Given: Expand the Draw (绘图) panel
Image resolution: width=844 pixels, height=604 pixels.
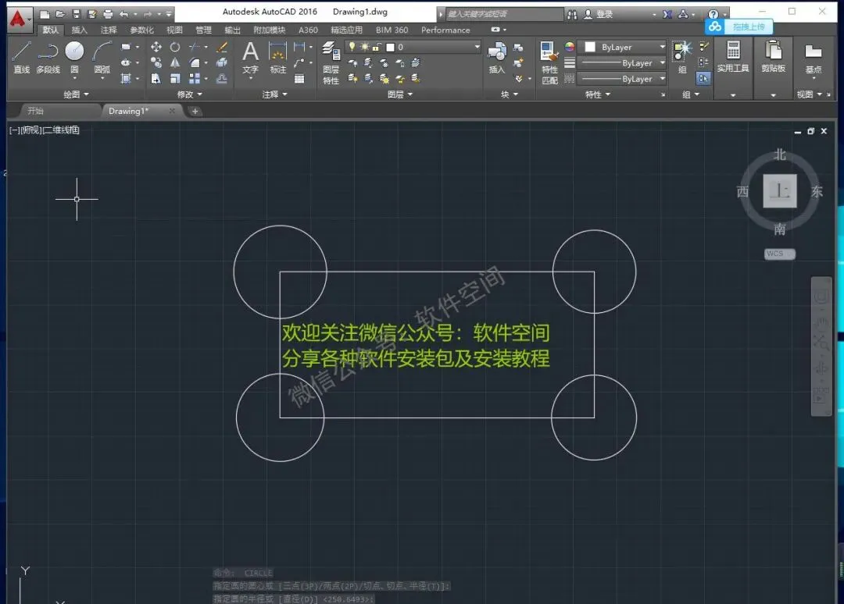Looking at the screenshot, I should pyautogui.click(x=76, y=94).
